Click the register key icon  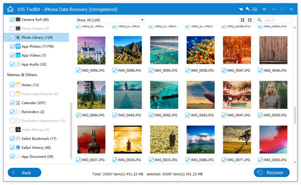click(x=248, y=9)
